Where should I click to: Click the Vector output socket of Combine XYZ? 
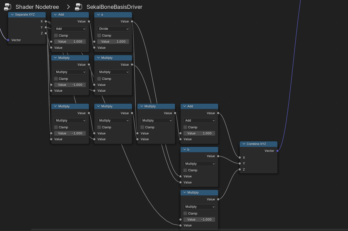(277, 151)
